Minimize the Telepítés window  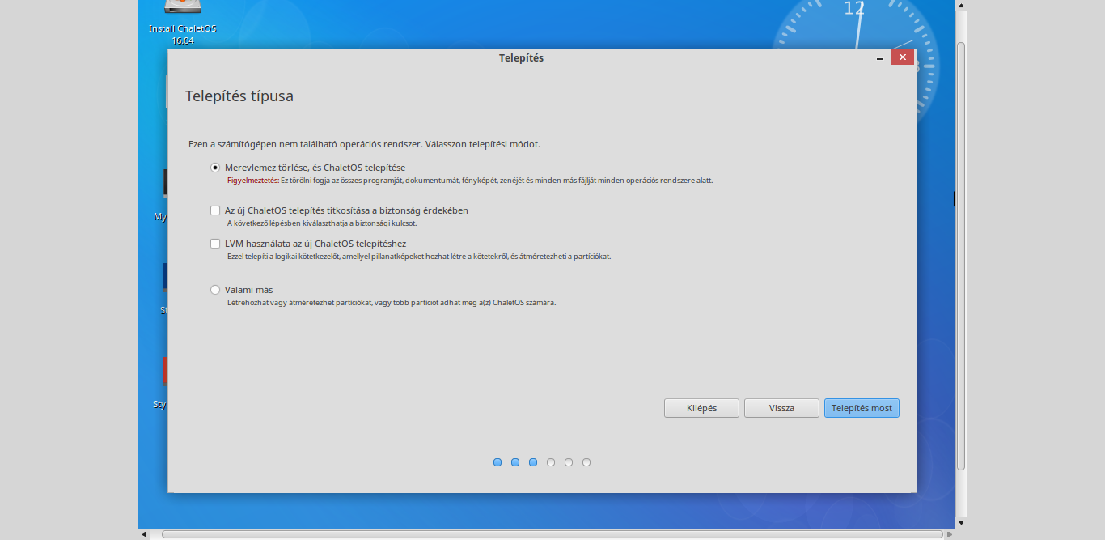tap(879, 58)
